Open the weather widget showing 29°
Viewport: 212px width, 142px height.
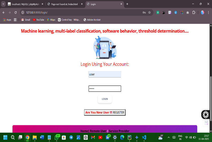coord(161,137)
